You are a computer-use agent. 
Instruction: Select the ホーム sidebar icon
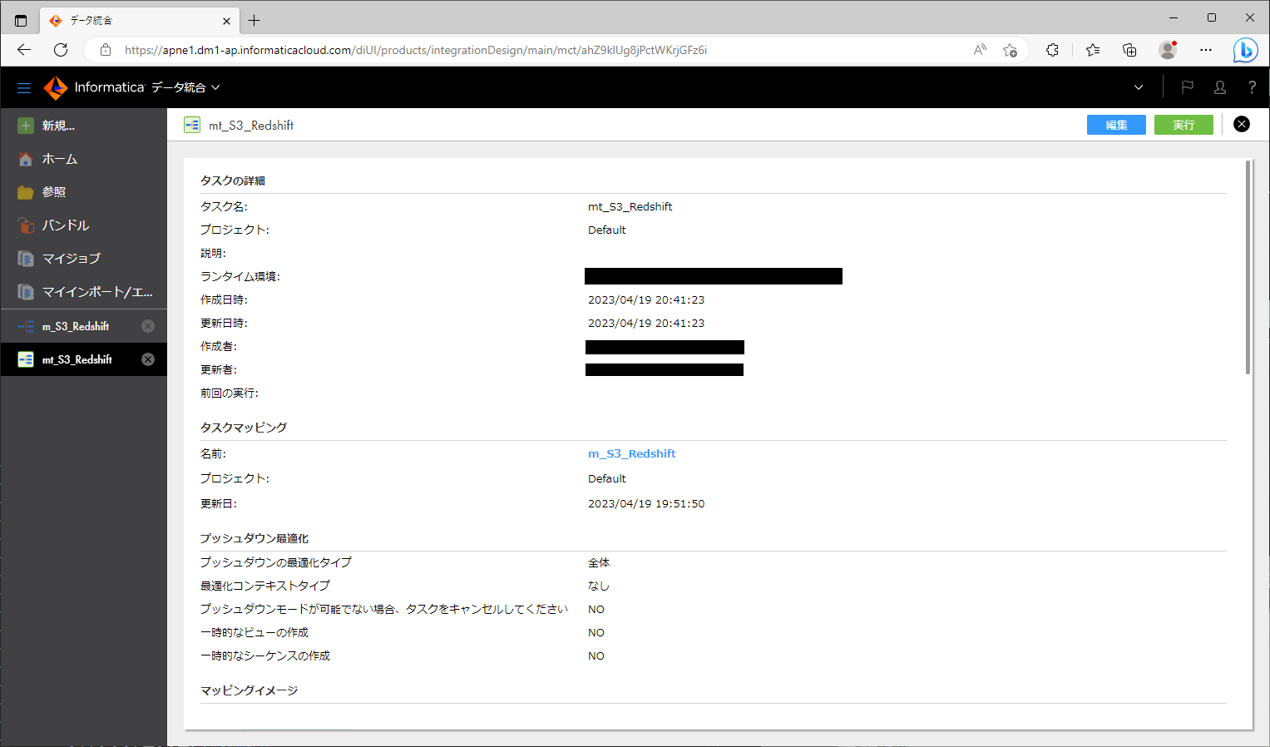[x=27, y=158]
